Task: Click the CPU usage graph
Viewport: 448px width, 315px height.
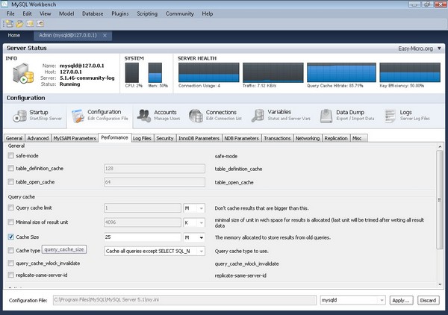Action: pos(132,72)
